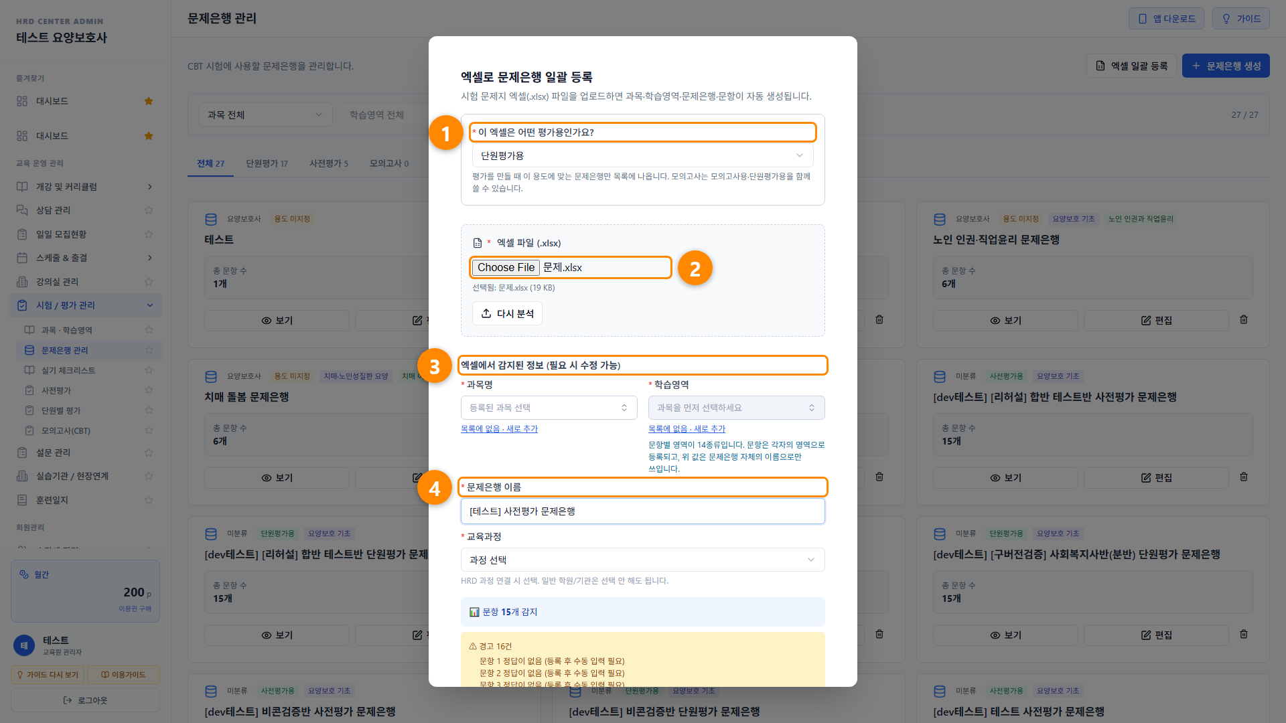Toggle favorite star for 상담 관리
The height and width of the screenshot is (723, 1286).
149,210
